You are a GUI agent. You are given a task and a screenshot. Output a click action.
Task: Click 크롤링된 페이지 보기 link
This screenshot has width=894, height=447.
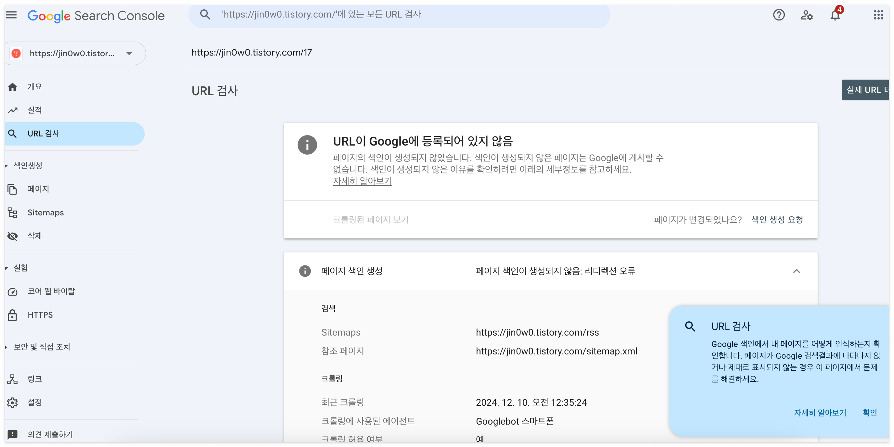pos(371,220)
